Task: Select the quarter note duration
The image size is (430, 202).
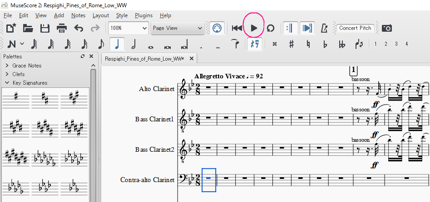Action: click(117, 44)
